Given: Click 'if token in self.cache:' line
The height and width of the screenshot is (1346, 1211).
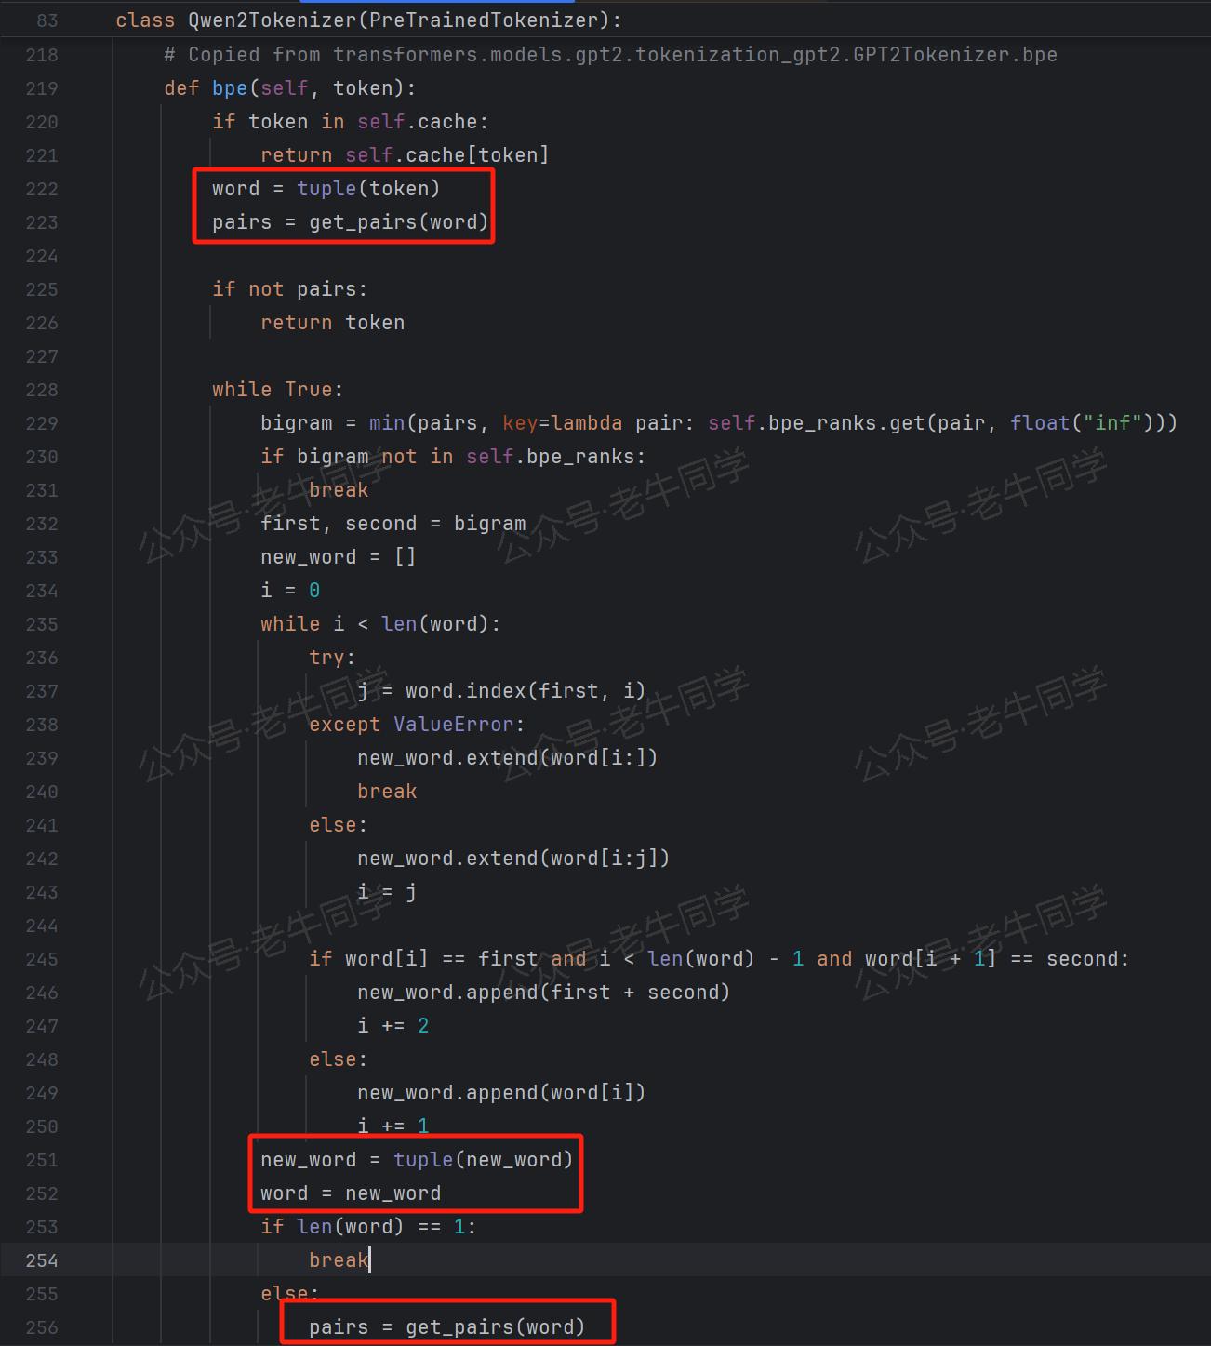Looking at the screenshot, I should (350, 122).
